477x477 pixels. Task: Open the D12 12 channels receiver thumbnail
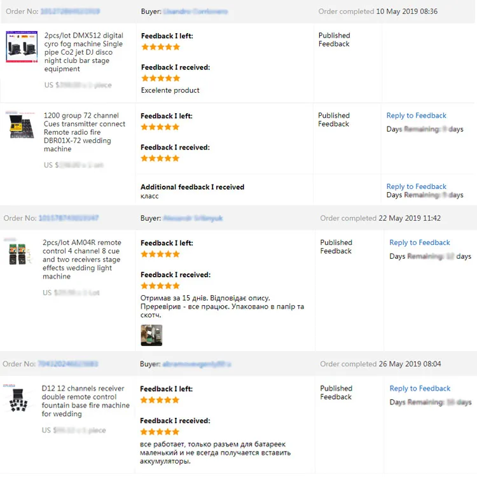18,399
